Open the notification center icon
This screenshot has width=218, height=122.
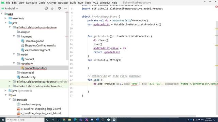214,120
